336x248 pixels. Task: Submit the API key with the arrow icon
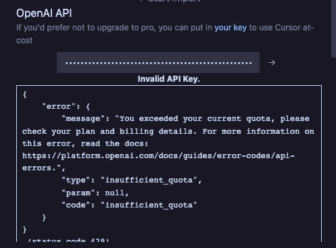coord(272,62)
